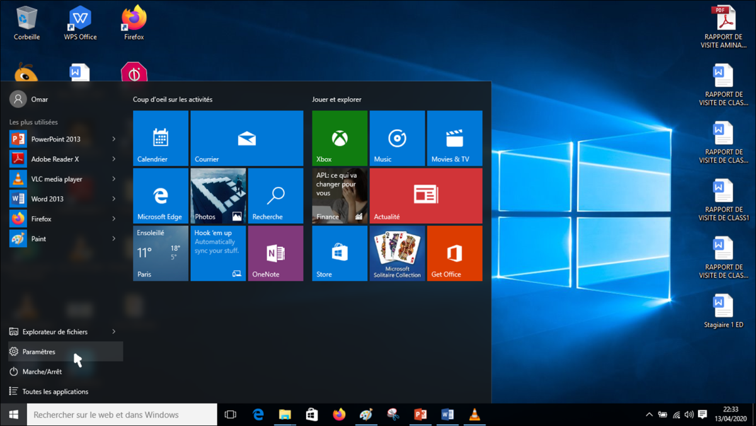Launch Firefox from most used list

tap(65, 219)
